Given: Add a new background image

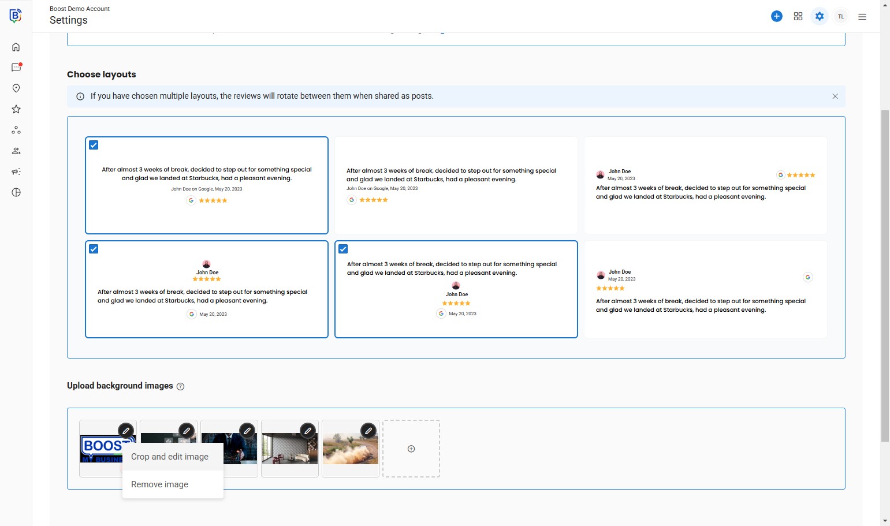Looking at the screenshot, I should (411, 449).
